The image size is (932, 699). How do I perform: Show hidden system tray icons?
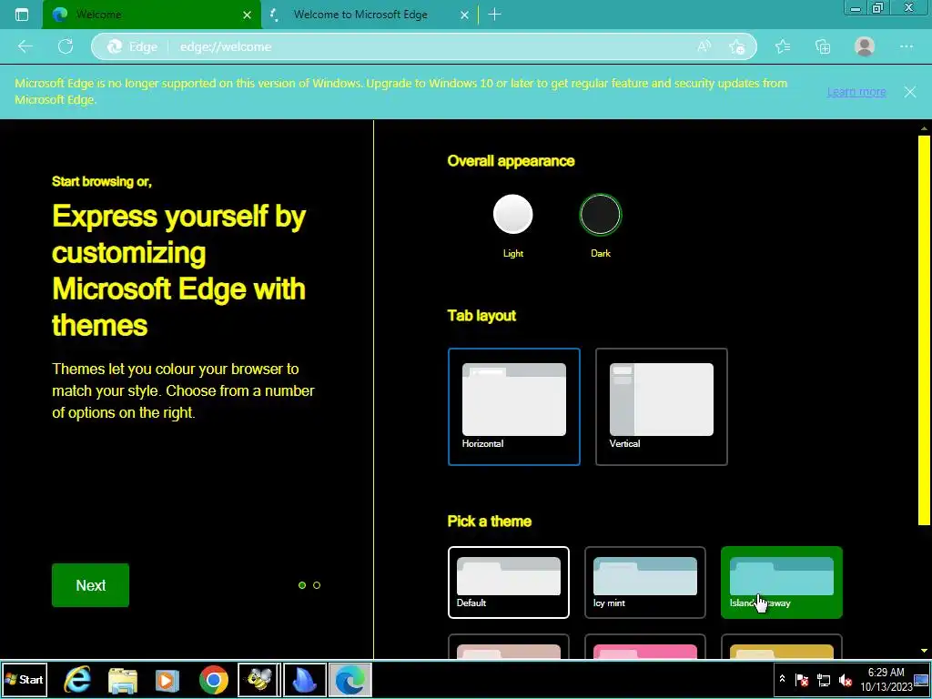[782, 679]
